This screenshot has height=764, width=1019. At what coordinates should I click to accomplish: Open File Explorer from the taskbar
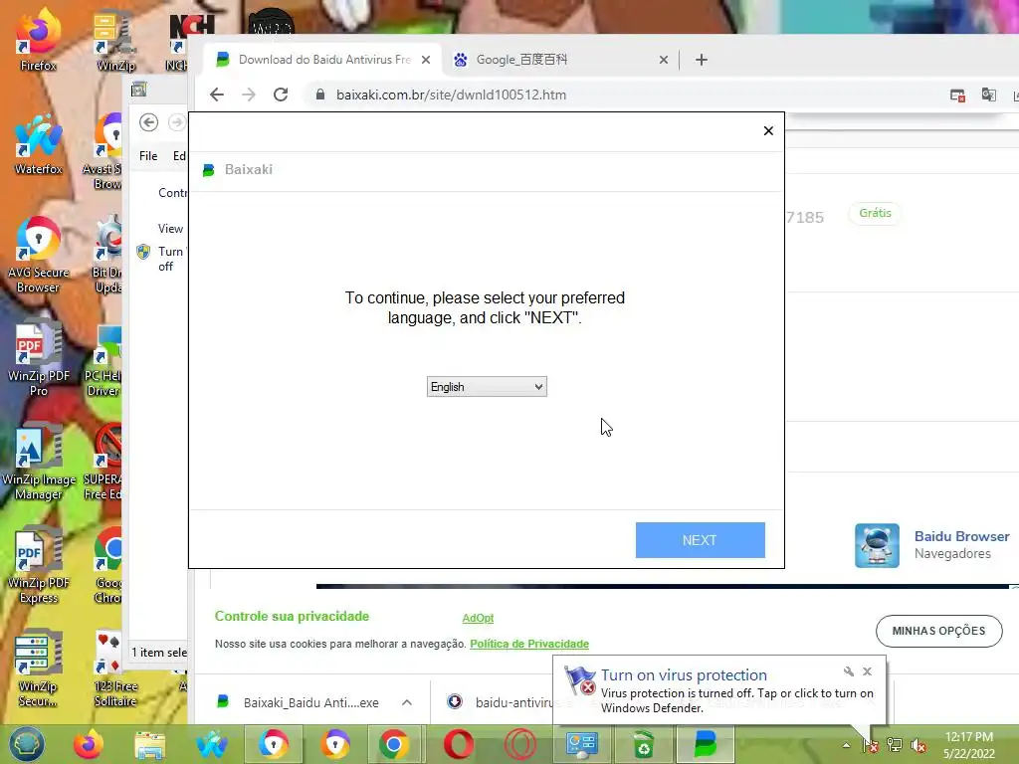tap(149, 744)
